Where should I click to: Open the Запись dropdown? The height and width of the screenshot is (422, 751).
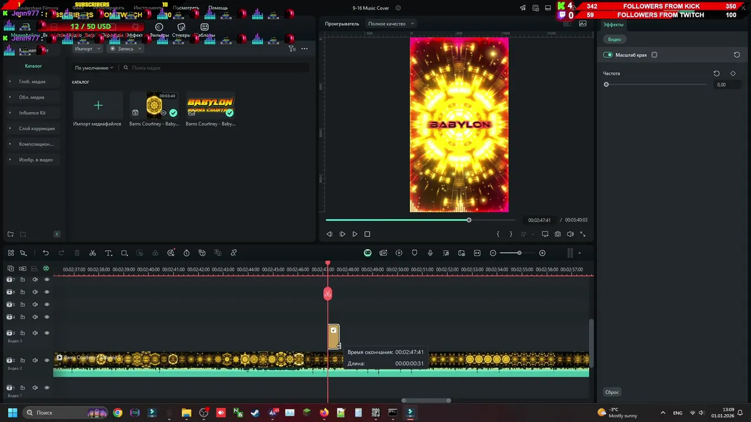click(x=125, y=49)
